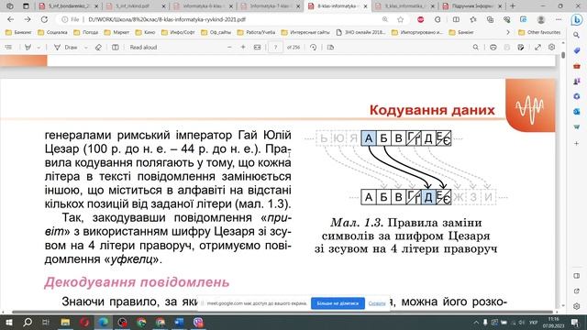Open the Работа/Учеба bookmarks folder
Screen dimensions: 587x330
[257, 33]
